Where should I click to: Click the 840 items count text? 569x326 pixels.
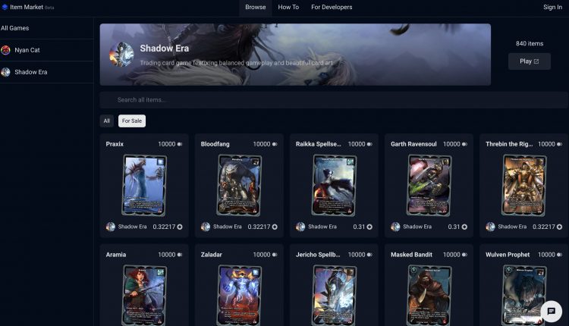tap(530, 44)
